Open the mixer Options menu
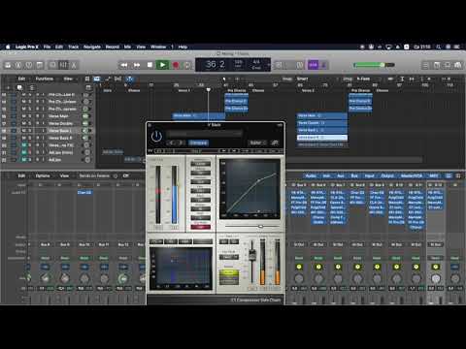The image size is (466, 349). point(43,175)
